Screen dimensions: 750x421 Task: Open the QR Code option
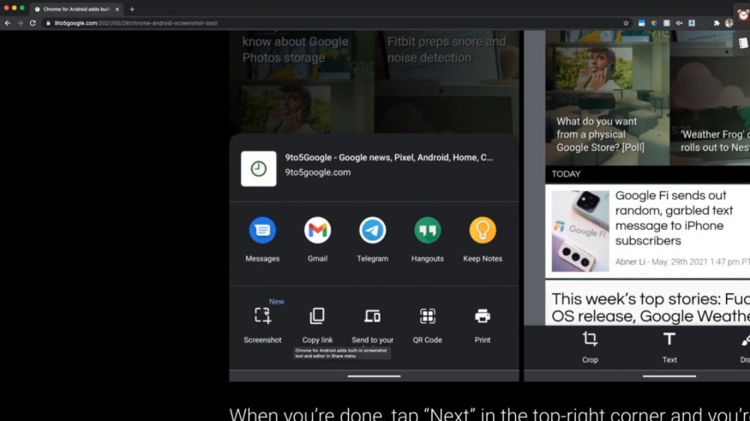click(x=427, y=316)
